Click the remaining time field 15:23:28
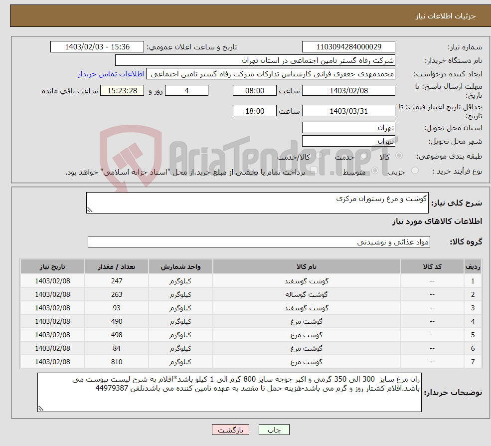This screenshot has width=491, height=446. coord(122,91)
